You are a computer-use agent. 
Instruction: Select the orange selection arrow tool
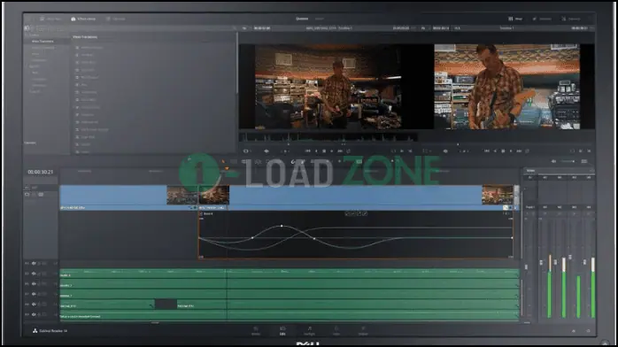(223, 161)
